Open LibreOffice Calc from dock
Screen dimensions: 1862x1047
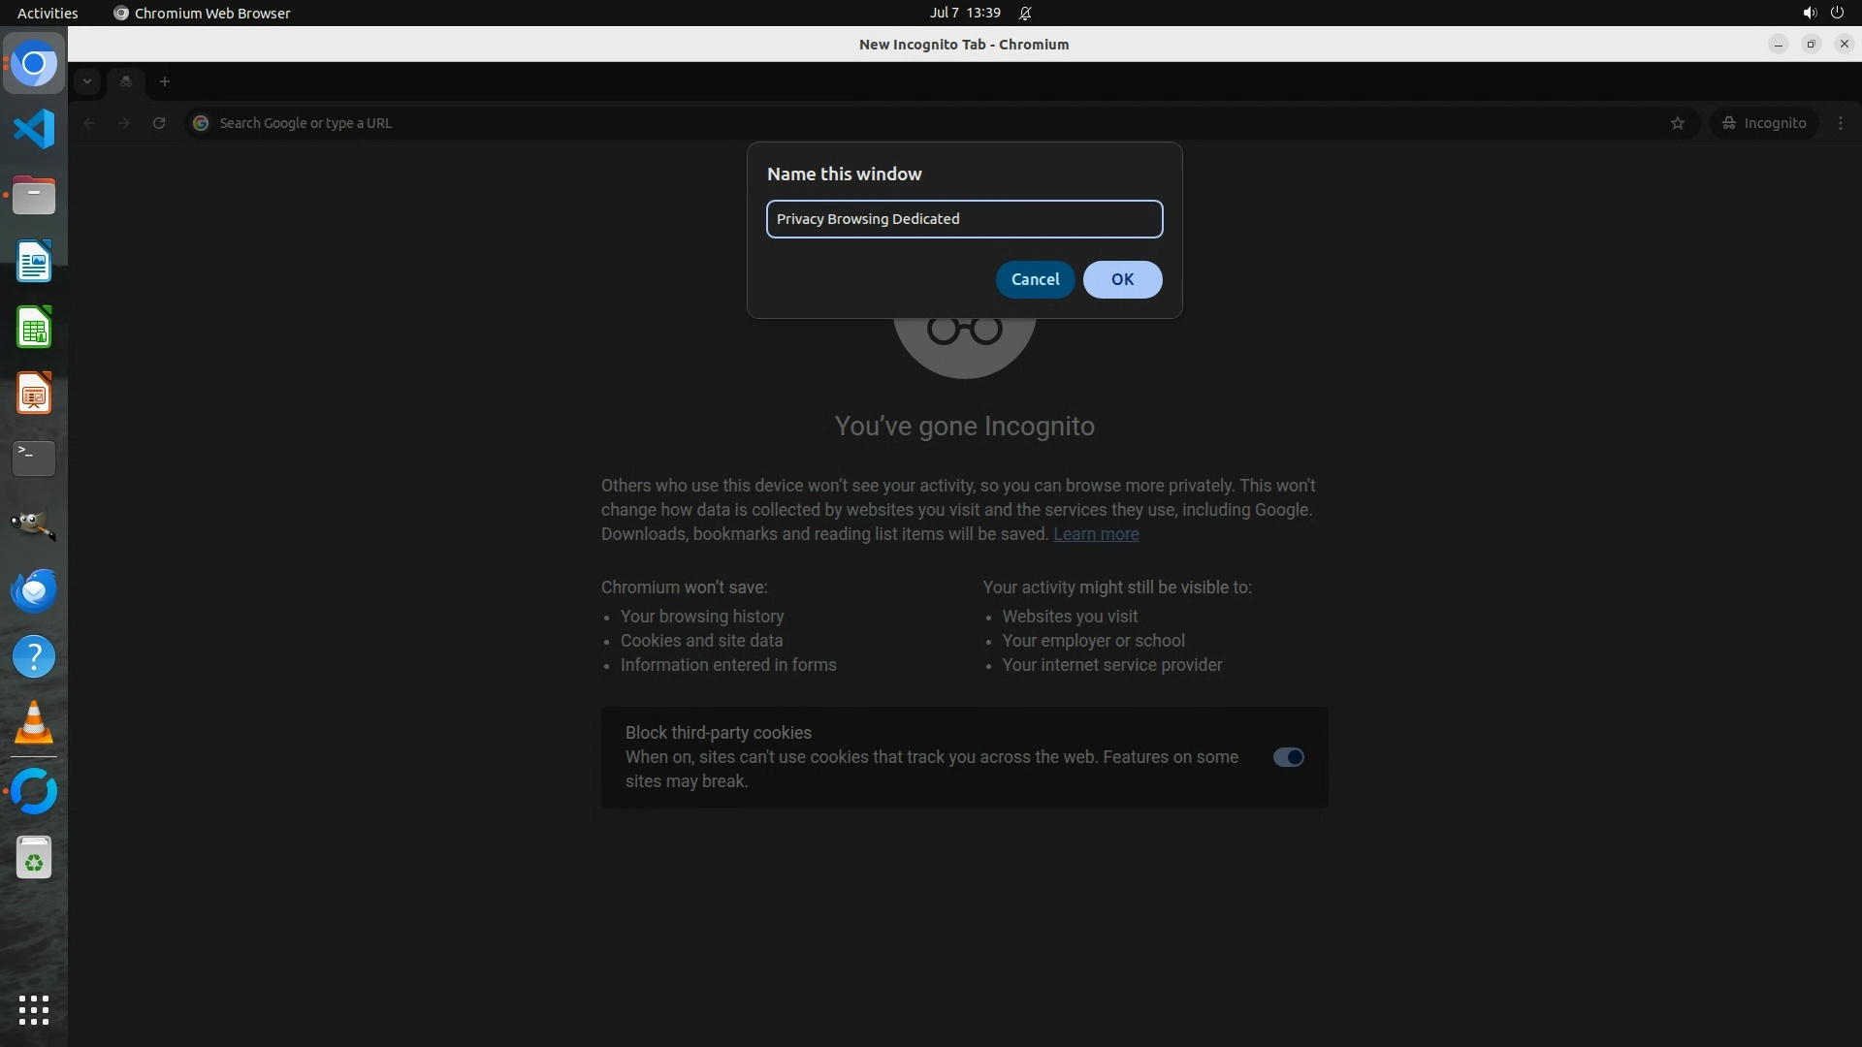[34, 328]
